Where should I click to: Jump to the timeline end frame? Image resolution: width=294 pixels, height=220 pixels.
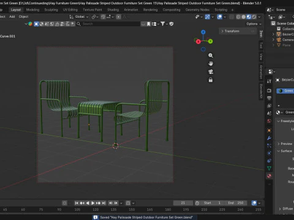click(x=104, y=203)
